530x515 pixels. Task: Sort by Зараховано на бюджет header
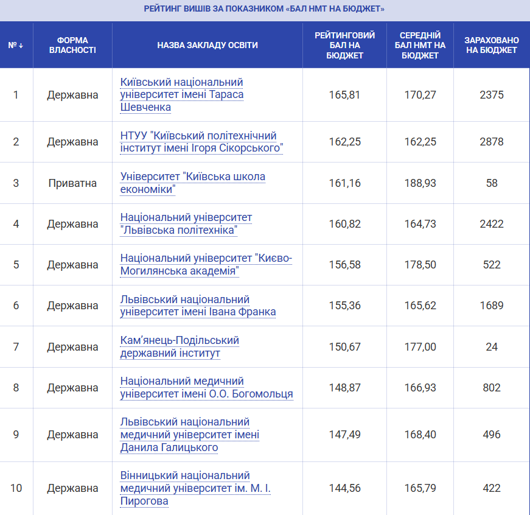pos(491,45)
